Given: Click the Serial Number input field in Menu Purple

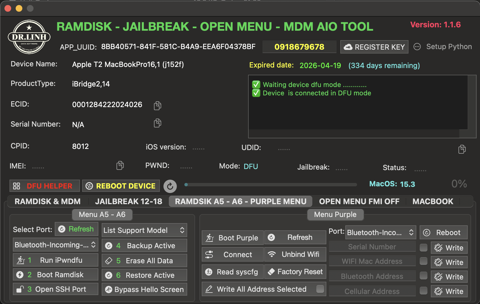Looking at the screenshot, I should point(372,247).
